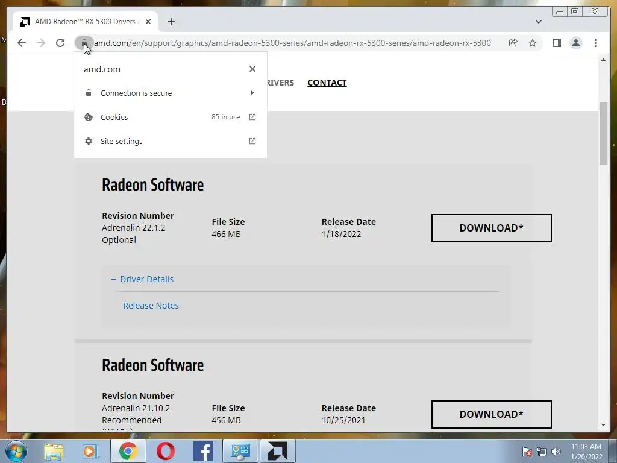Select the AMD Radeon RX 5300 Drivers tab
This screenshot has height=463, width=617.
tap(86, 22)
